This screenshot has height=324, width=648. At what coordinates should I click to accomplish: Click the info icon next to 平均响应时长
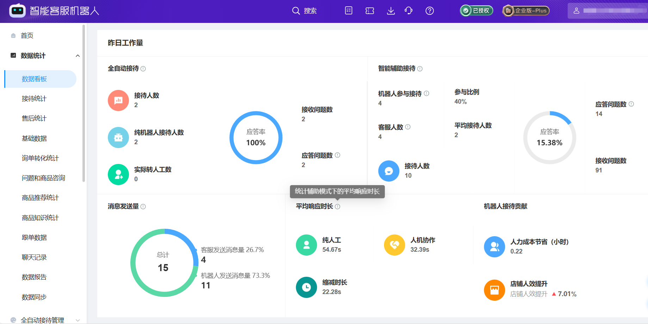tap(337, 207)
